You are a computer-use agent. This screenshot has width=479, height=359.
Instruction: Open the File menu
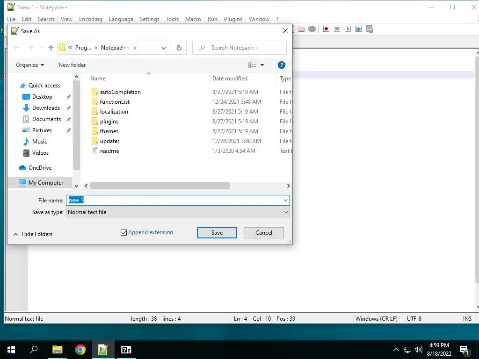pyautogui.click(x=11, y=19)
